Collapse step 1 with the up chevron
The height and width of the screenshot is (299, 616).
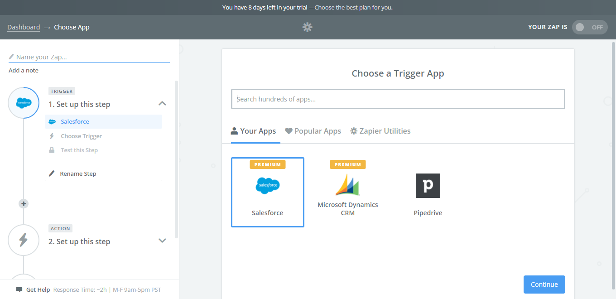tap(162, 104)
